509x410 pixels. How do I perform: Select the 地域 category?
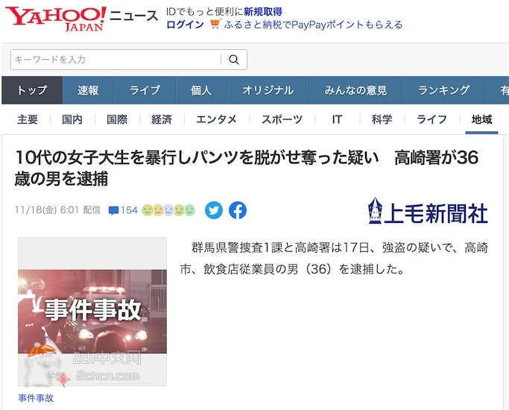[x=481, y=119]
